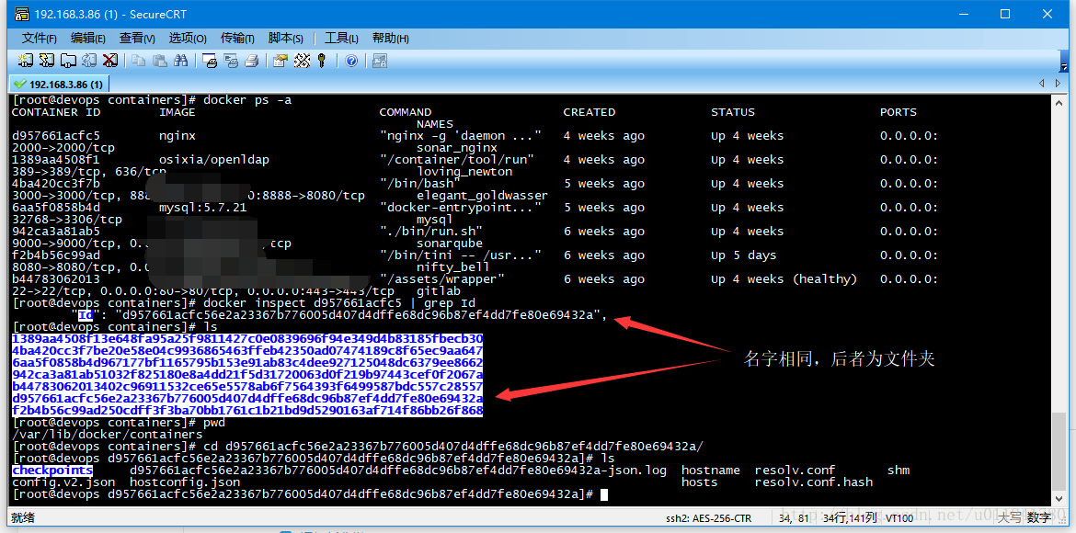Click the blue Help question-mark icon
1076x533 pixels.
(x=351, y=61)
